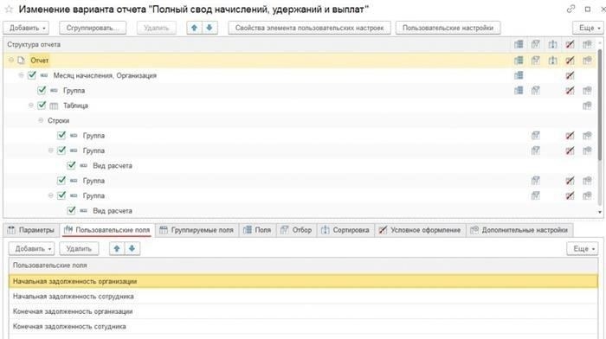Add form to favorites with star icon
The height and width of the screenshot is (339, 606).
coord(9,9)
